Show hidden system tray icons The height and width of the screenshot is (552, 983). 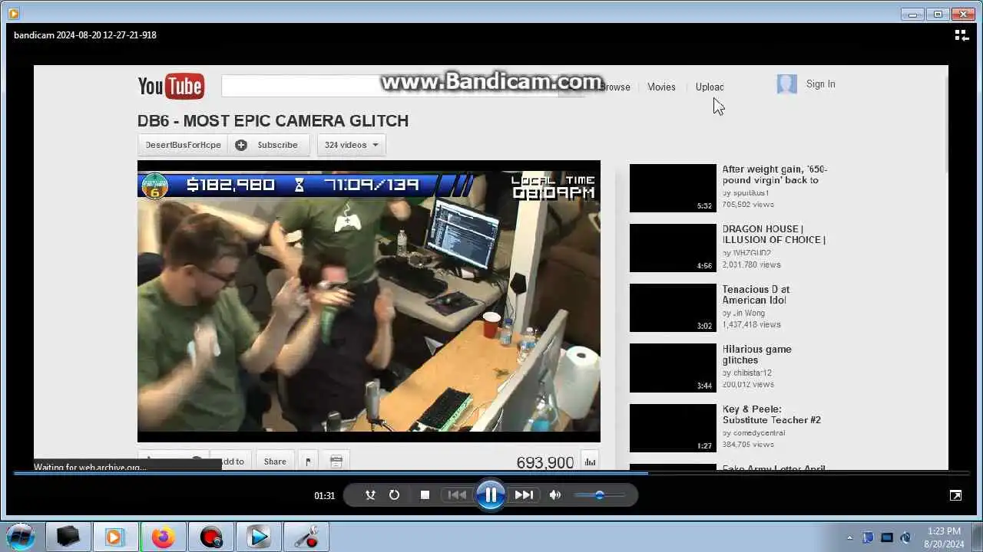click(x=849, y=537)
